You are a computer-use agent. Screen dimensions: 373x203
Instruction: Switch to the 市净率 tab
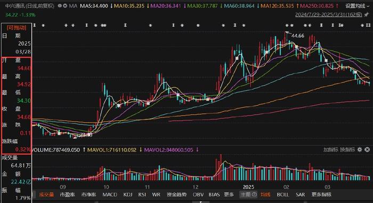88,194
